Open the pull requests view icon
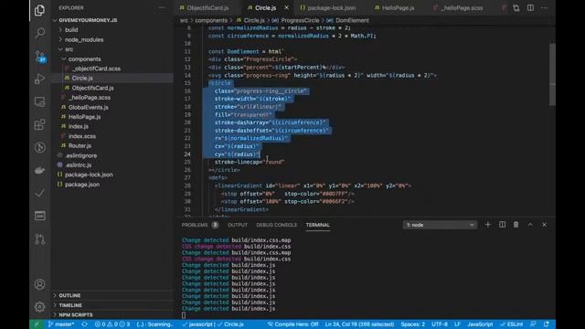This screenshot has height=329, width=585. [39, 239]
